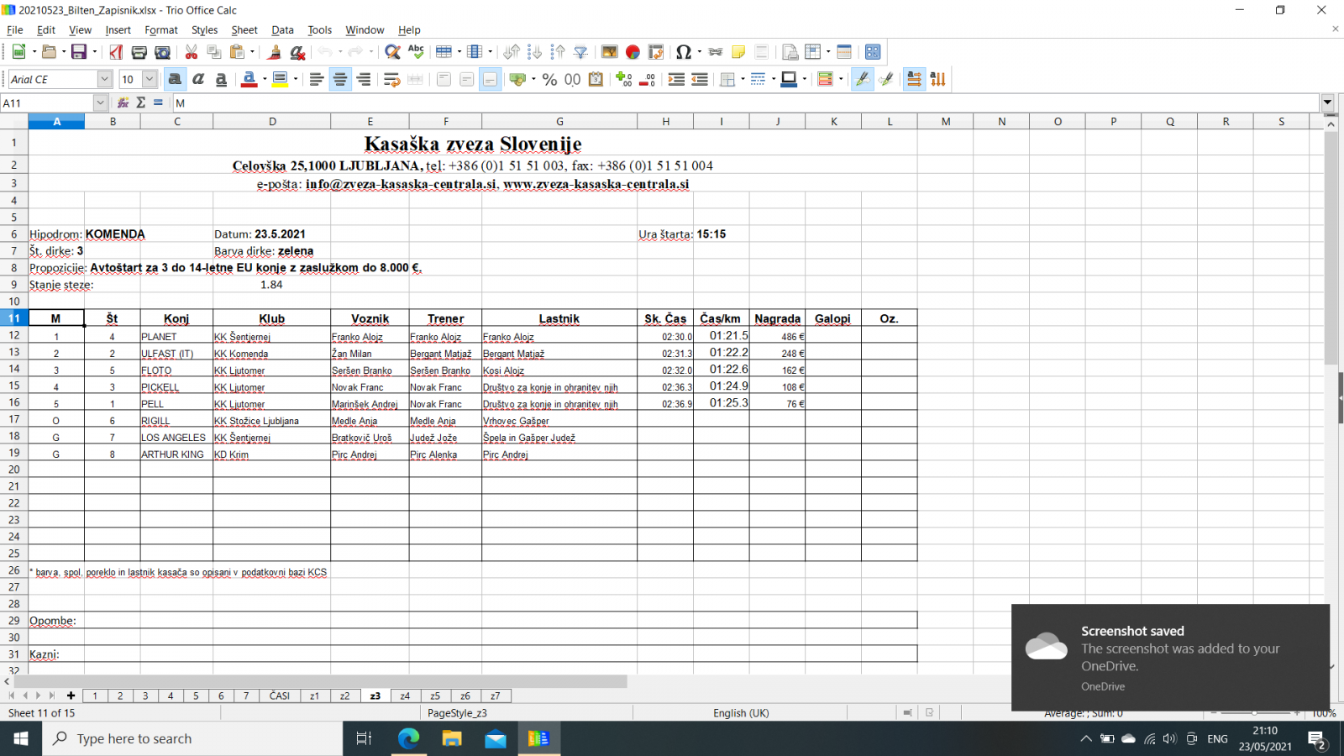This screenshot has width=1344, height=756.
Task: Click the Save document icon
Action: 79,52
